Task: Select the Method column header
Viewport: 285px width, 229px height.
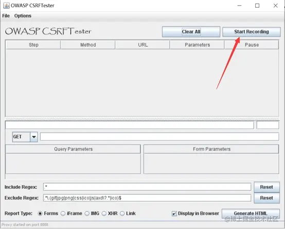Action: pyautogui.click(x=88, y=45)
